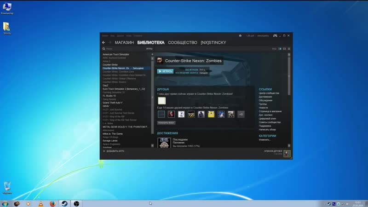Open the Написать обзор link
Viewport: 368px width, 207px height.
[x=267, y=130]
